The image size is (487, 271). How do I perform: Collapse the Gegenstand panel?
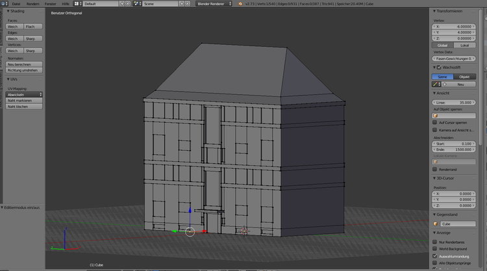[x=434, y=214]
